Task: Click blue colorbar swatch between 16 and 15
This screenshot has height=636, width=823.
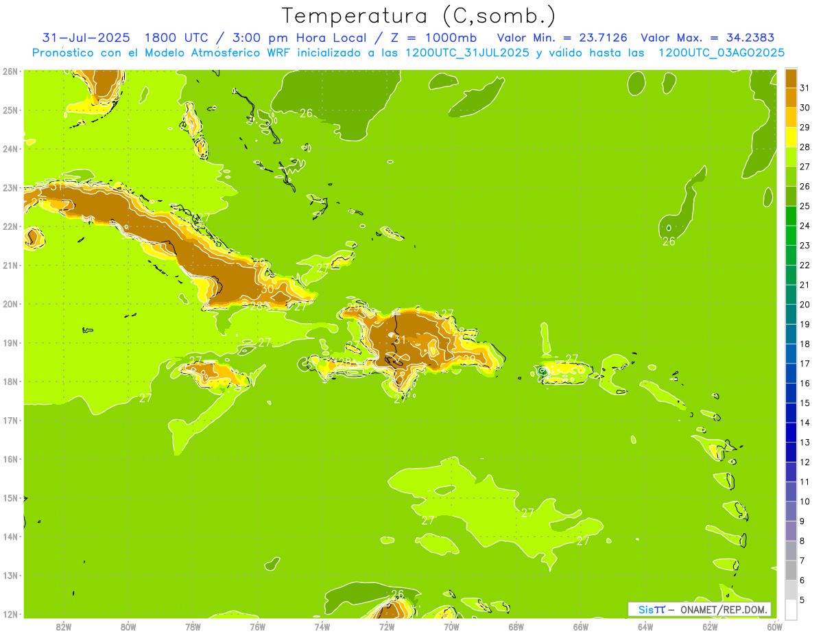Action: click(x=791, y=393)
